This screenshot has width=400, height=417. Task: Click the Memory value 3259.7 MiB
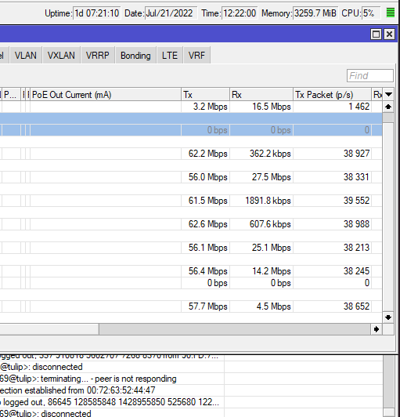[x=315, y=13]
